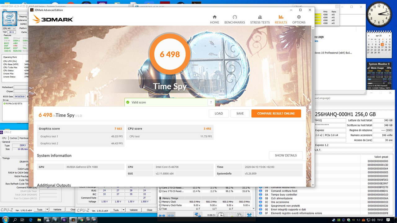Select the CPU test row
Viewport: 397px width, 223px height.
click(x=170, y=136)
